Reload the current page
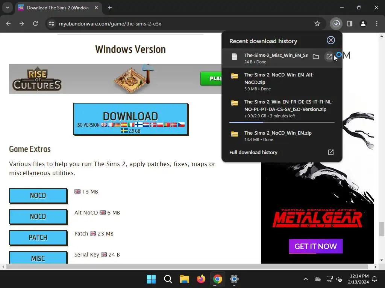385x288 pixels. tap(35, 24)
